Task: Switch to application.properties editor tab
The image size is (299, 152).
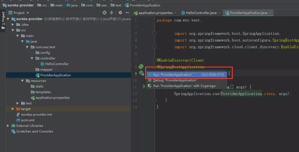Action: tap(155, 13)
